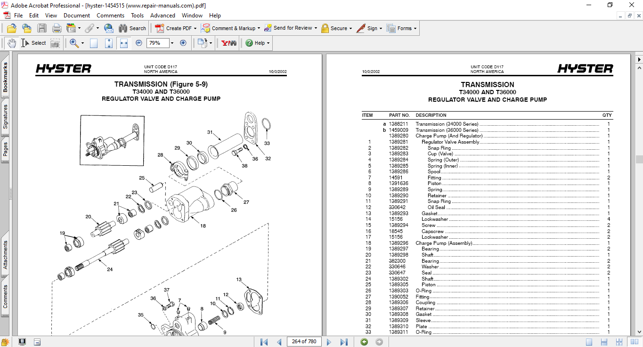This screenshot has height=347, width=643.
Task: Open the Create PDF dropdown
Action: tap(176, 28)
